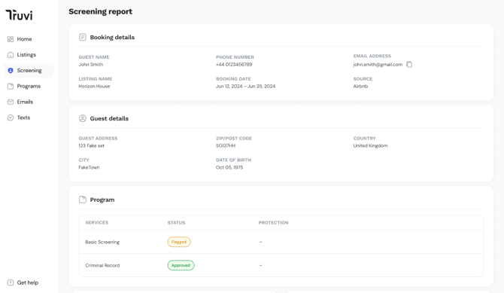This screenshot has width=504, height=293.
Task: Click the GUEST ADDRESS field label
Action: coord(98,138)
